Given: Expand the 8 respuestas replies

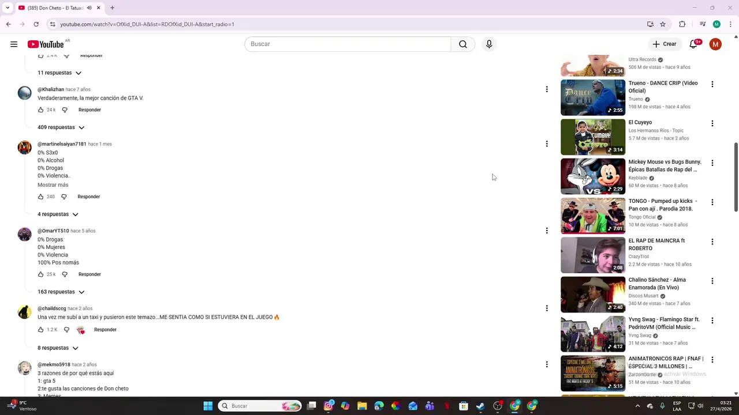Looking at the screenshot, I should tap(58, 348).
